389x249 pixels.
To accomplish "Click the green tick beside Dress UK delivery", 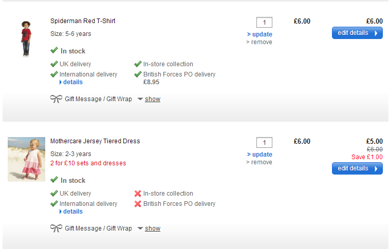I will coord(54,194).
